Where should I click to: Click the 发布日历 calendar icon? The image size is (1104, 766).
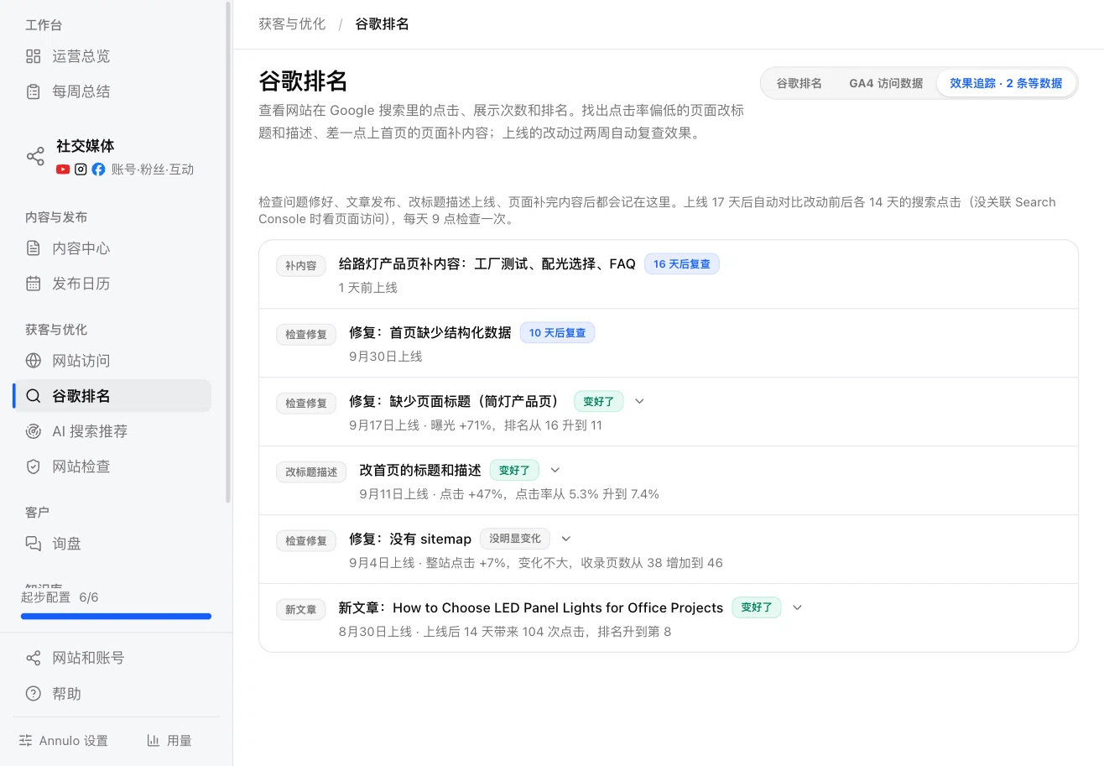(34, 284)
